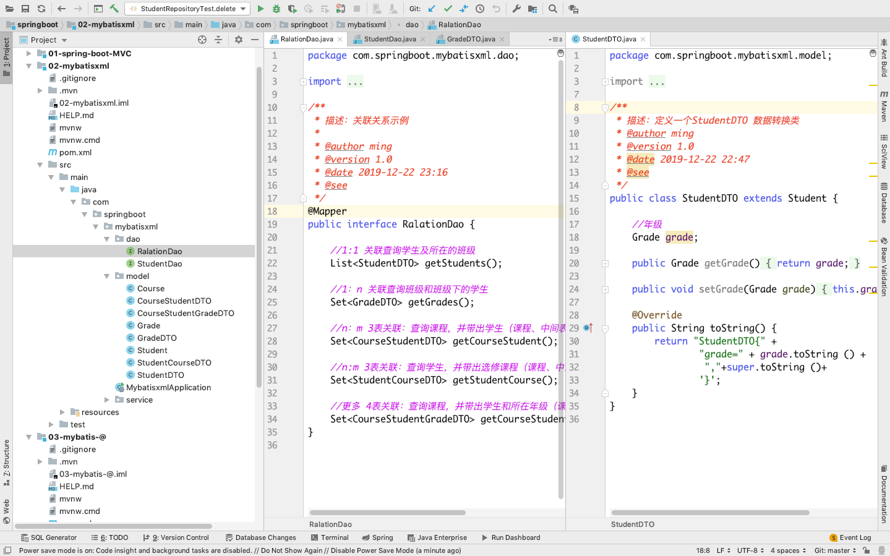Start debugging with the green bug icon
Image resolution: width=890 pixels, height=556 pixels.
276,9
